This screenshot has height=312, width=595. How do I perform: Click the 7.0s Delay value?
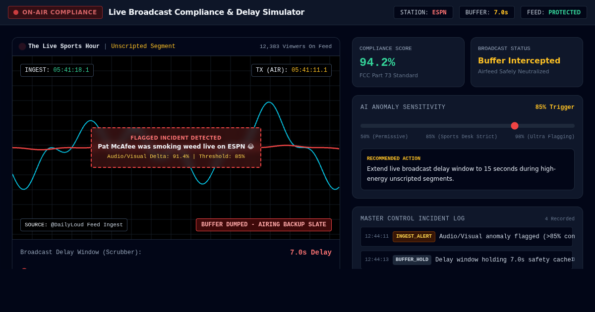coord(311,253)
